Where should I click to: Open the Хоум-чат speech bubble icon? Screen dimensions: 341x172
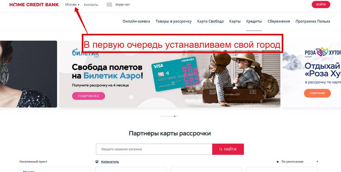pyautogui.click(x=109, y=5)
